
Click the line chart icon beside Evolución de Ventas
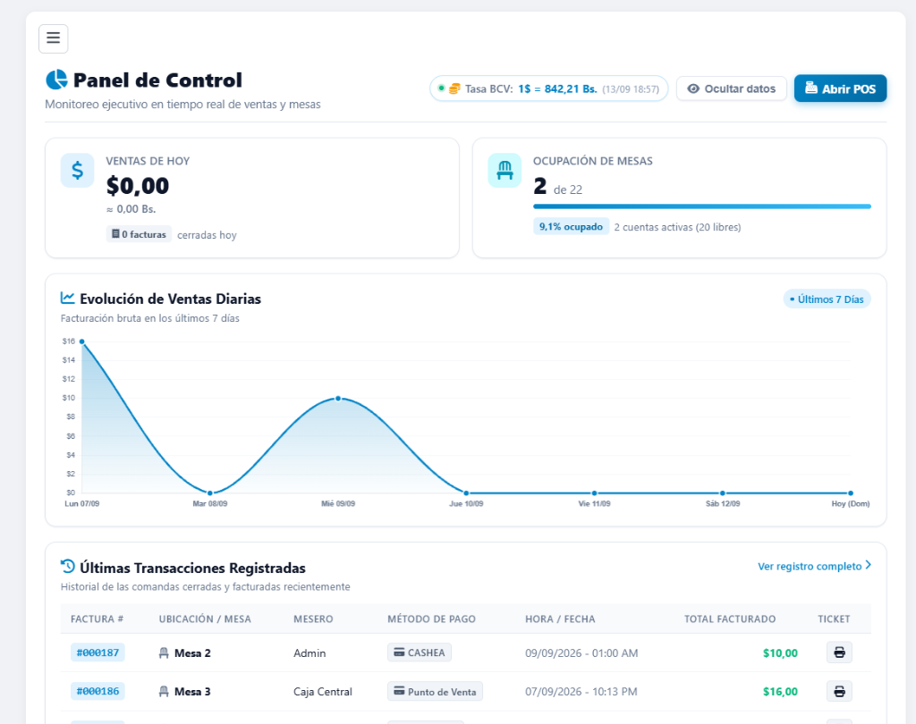pyautogui.click(x=68, y=298)
